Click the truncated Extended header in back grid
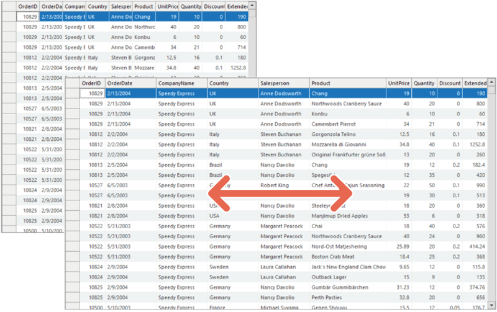 (237, 7)
